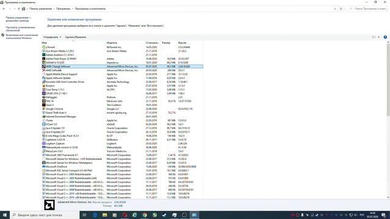
Task: Open Task View on taskbar
Action: [84, 215]
